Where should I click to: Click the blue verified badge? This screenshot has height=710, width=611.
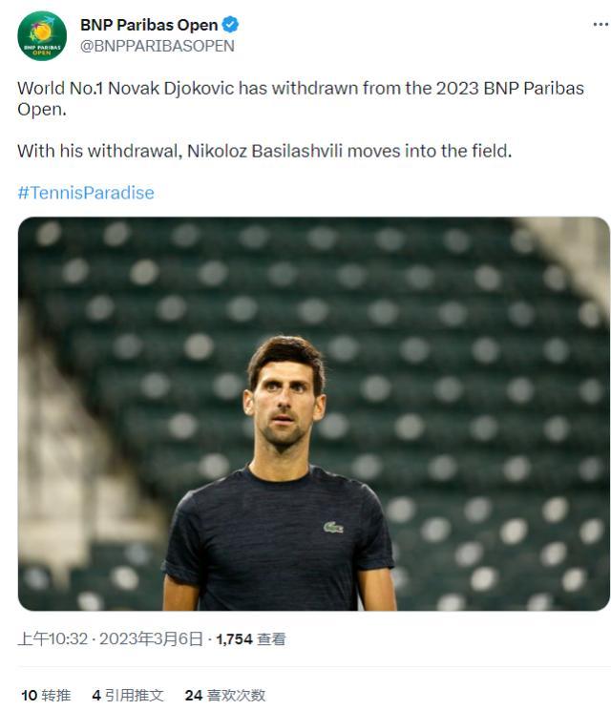click(231, 26)
